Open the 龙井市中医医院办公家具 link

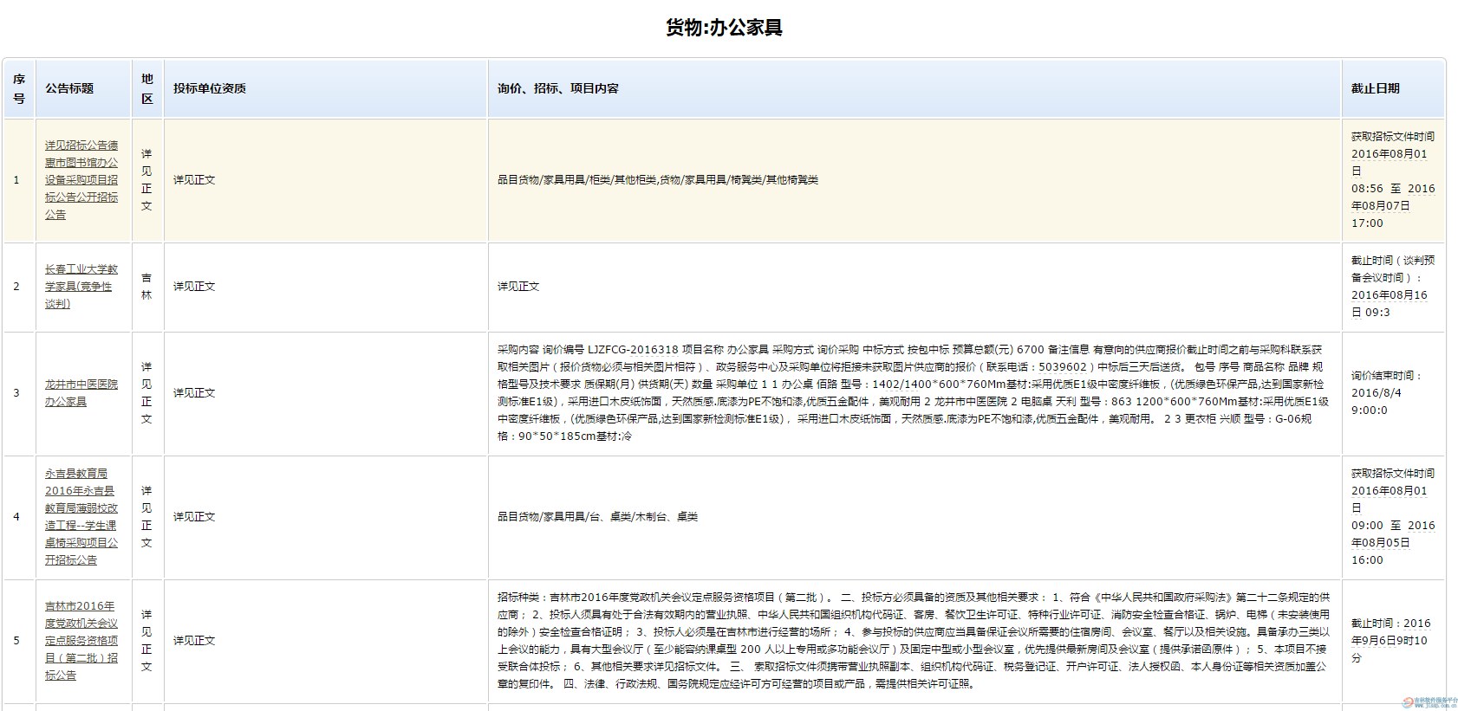coord(81,393)
